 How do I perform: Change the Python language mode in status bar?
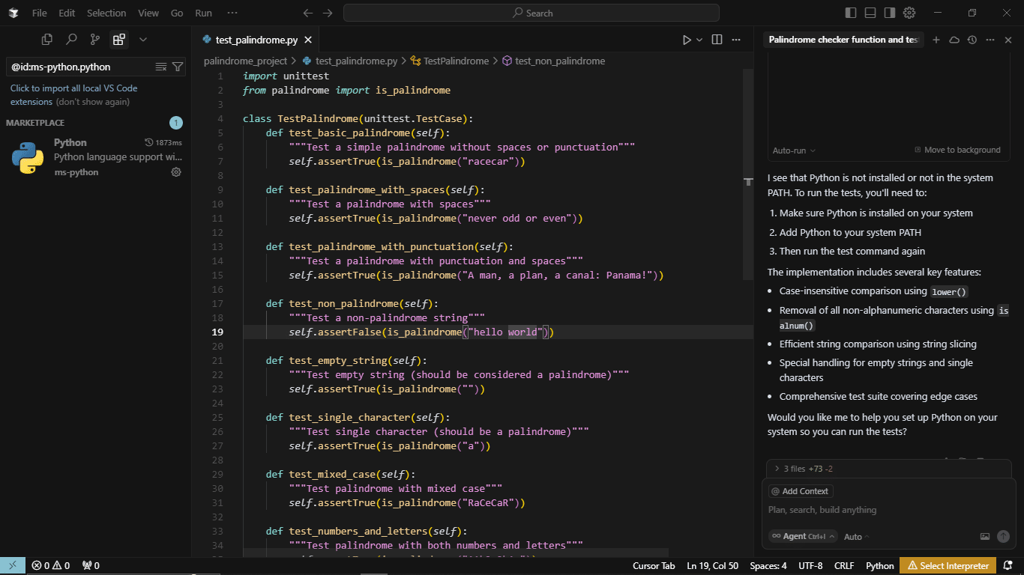880,565
